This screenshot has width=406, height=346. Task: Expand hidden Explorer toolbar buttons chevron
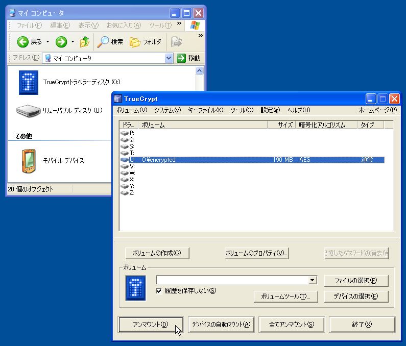[x=200, y=35]
